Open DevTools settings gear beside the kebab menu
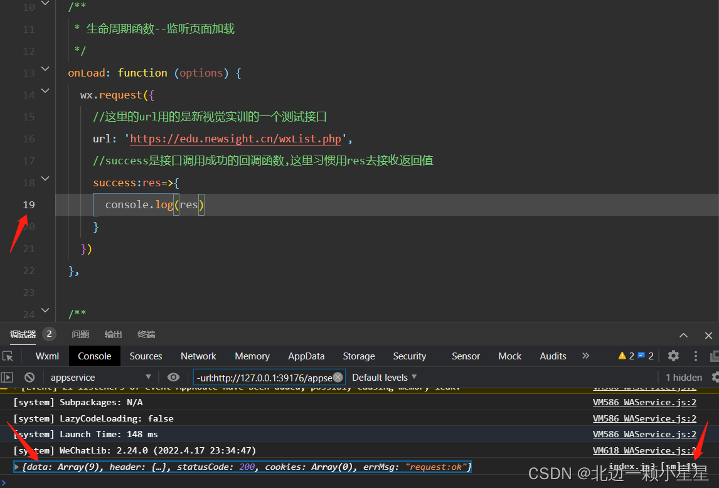 [673, 356]
